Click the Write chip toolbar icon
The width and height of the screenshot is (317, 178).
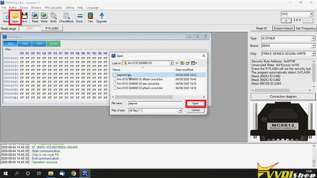click(x=44, y=17)
